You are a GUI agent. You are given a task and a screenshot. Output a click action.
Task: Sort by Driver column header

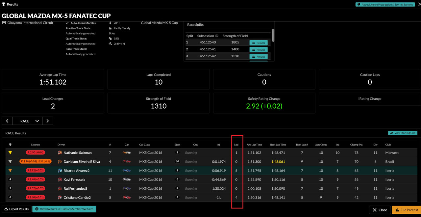61,145
